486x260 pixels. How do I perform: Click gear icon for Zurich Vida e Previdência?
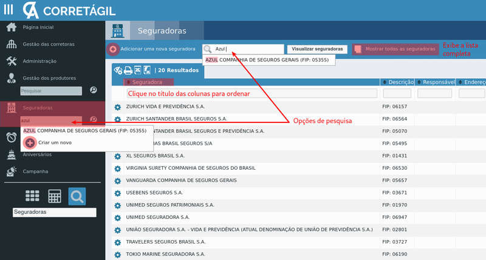pos(117,107)
